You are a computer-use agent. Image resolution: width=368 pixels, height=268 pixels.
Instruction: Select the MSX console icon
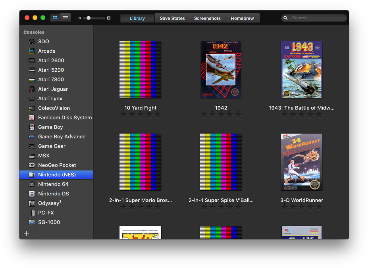click(x=32, y=156)
